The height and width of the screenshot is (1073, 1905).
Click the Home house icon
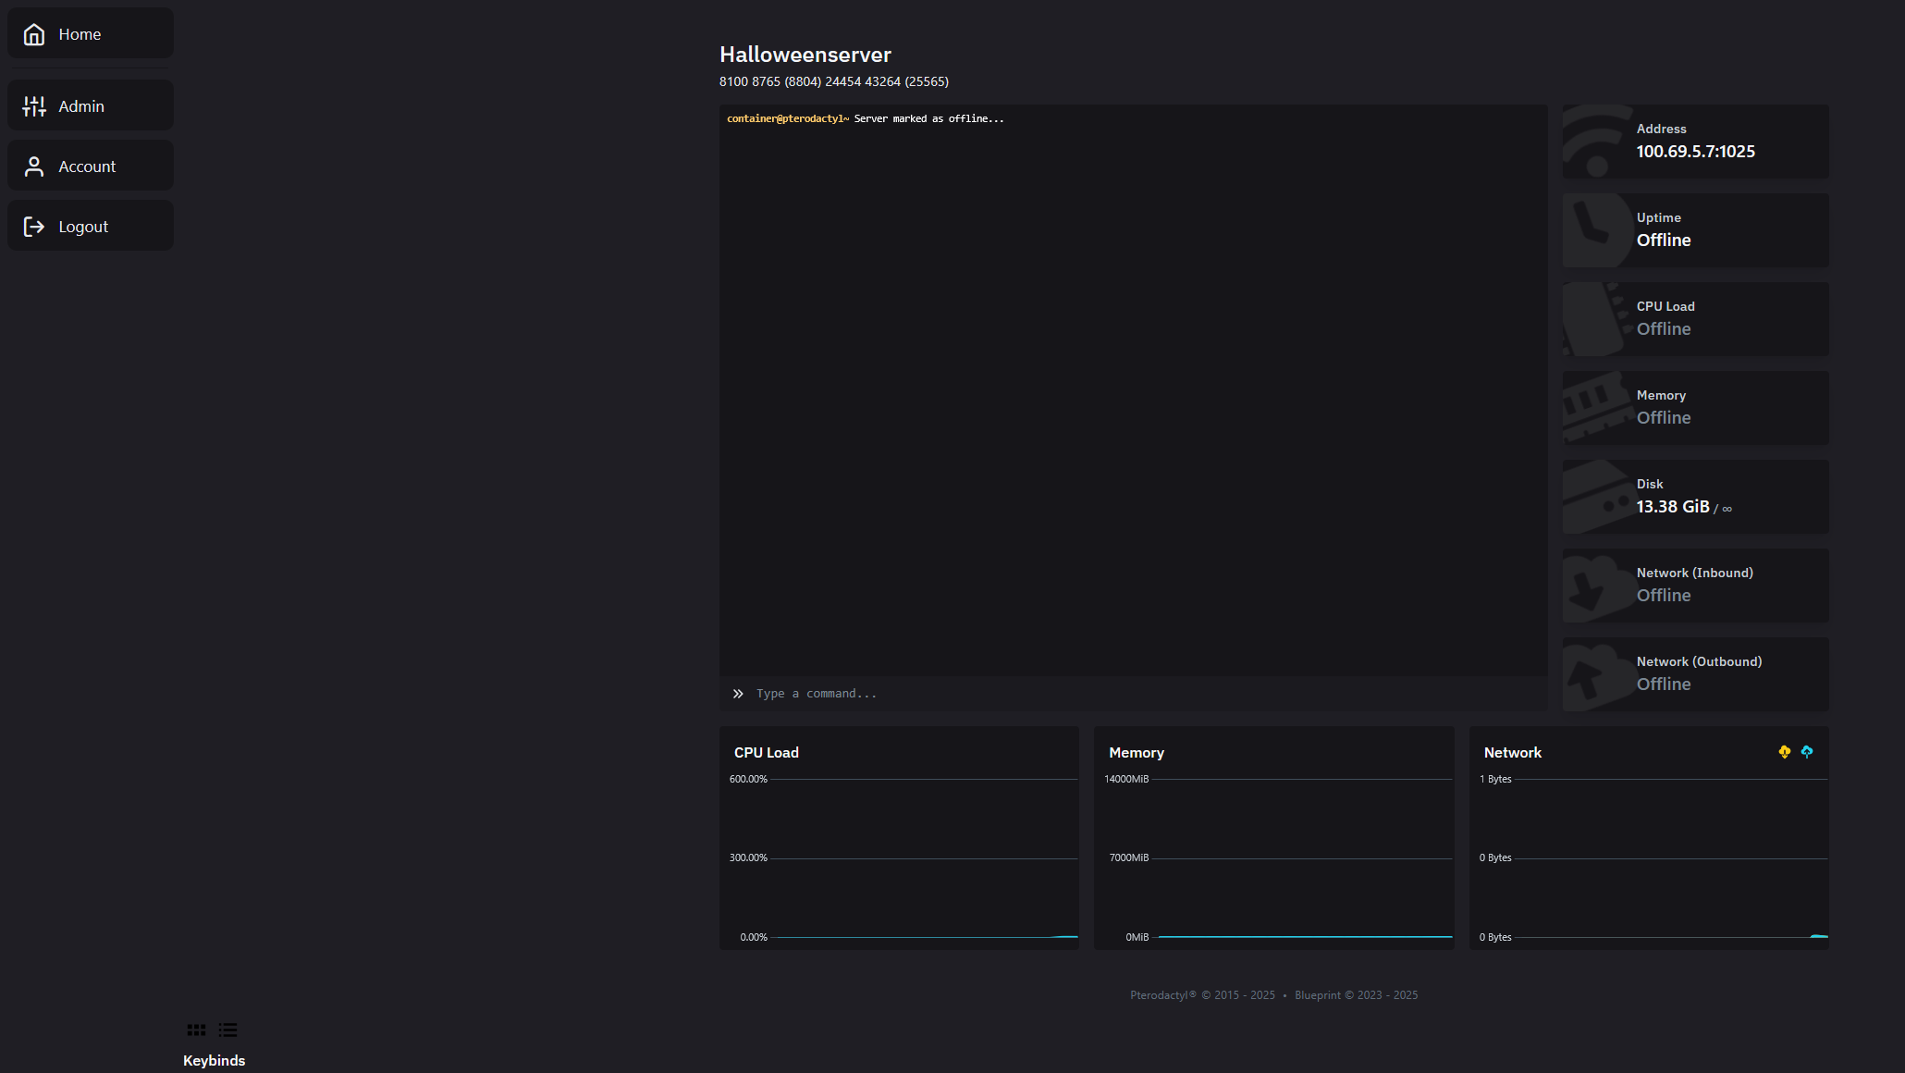34,34
